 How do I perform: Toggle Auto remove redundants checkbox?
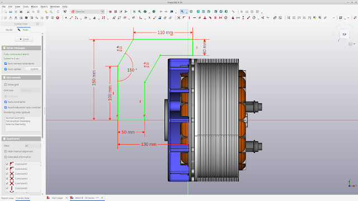tap(6, 64)
